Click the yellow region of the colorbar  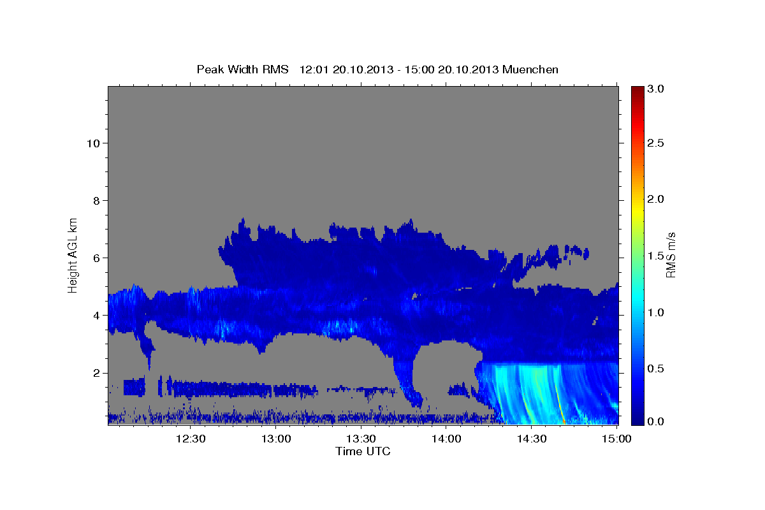[637, 210]
